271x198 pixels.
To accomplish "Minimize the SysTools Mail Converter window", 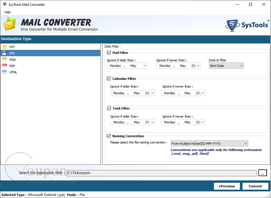I will pos(238,4).
